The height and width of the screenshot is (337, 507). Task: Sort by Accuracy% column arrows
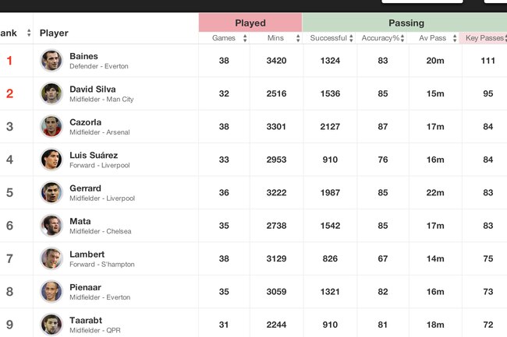(402, 38)
